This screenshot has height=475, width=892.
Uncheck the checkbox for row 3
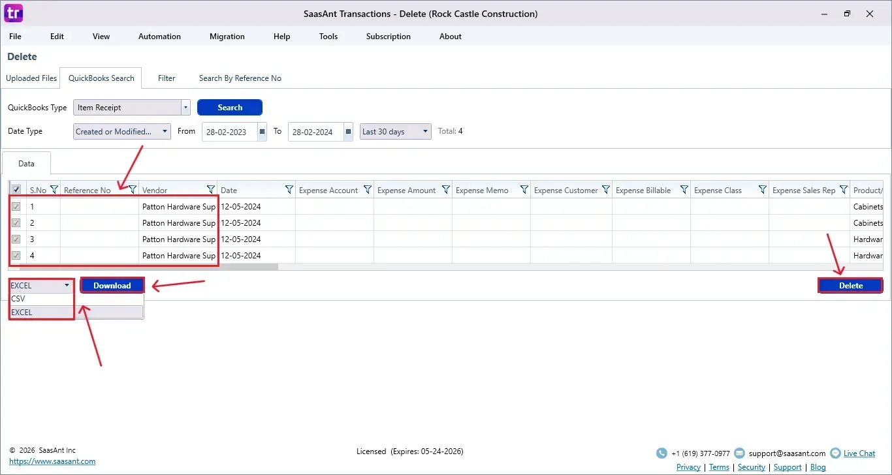(x=16, y=239)
